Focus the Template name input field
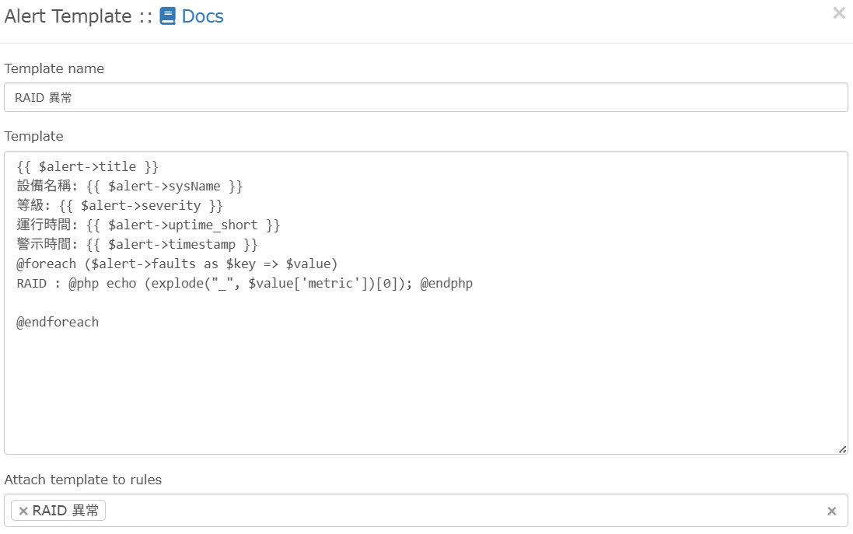Viewport: 853px width, 534px height. [x=425, y=98]
